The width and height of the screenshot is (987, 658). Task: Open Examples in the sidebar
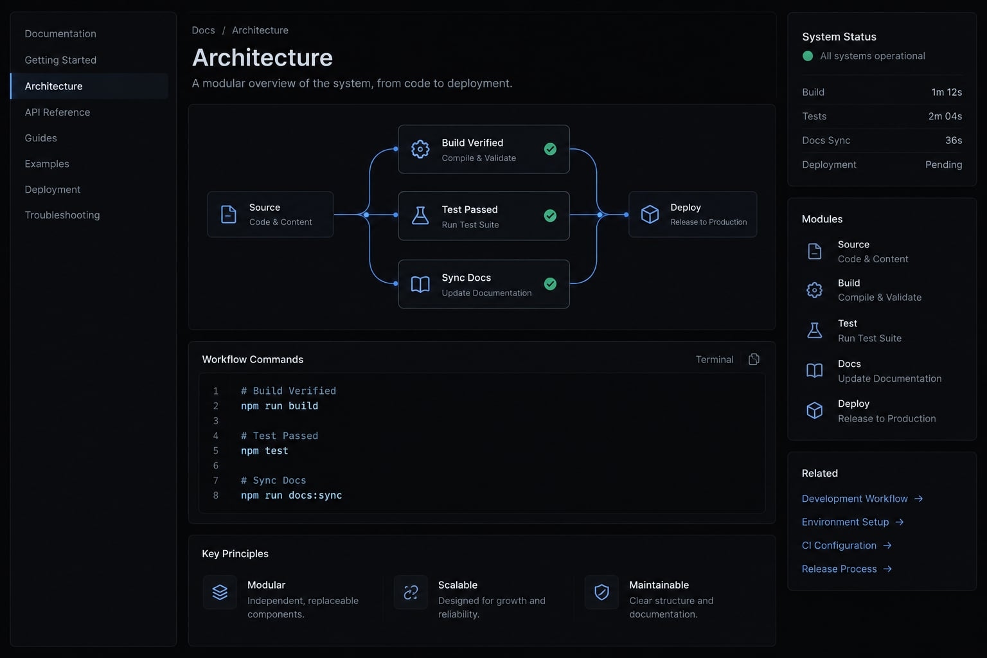coord(47,164)
